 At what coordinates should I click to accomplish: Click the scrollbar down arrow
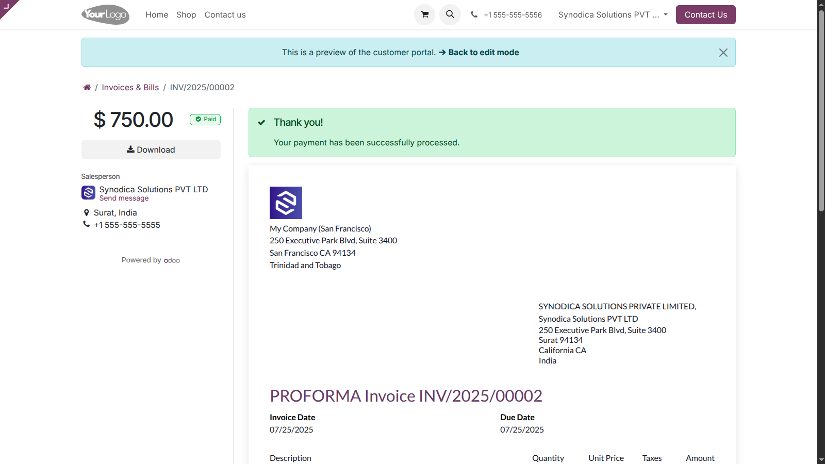click(x=821, y=459)
